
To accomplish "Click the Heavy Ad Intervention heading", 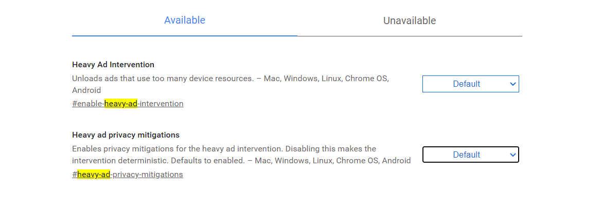I will (113, 65).
